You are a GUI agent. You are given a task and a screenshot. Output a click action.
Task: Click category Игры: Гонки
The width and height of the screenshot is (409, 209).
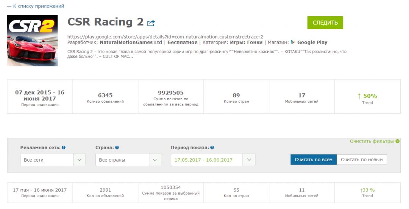tap(246, 42)
